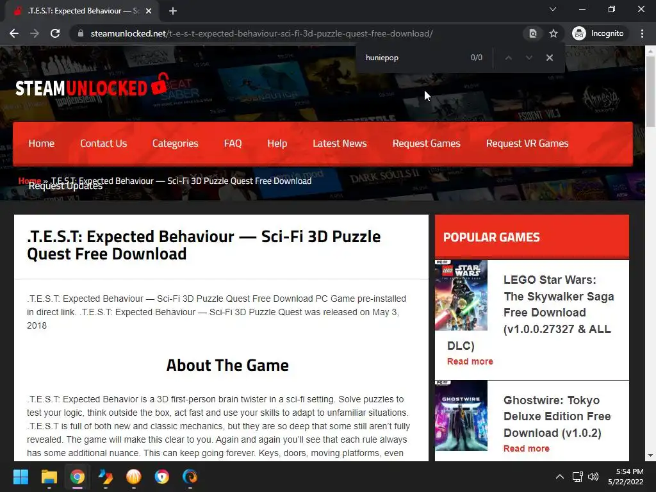Click LEGO Star Wars cover thumbnail
The width and height of the screenshot is (656, 492).
[461, 295]
